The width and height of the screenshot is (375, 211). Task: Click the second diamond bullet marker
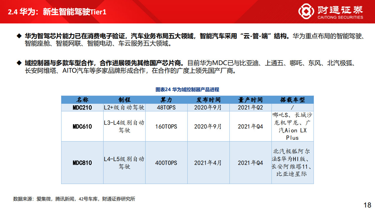click(x=19, y=63)
